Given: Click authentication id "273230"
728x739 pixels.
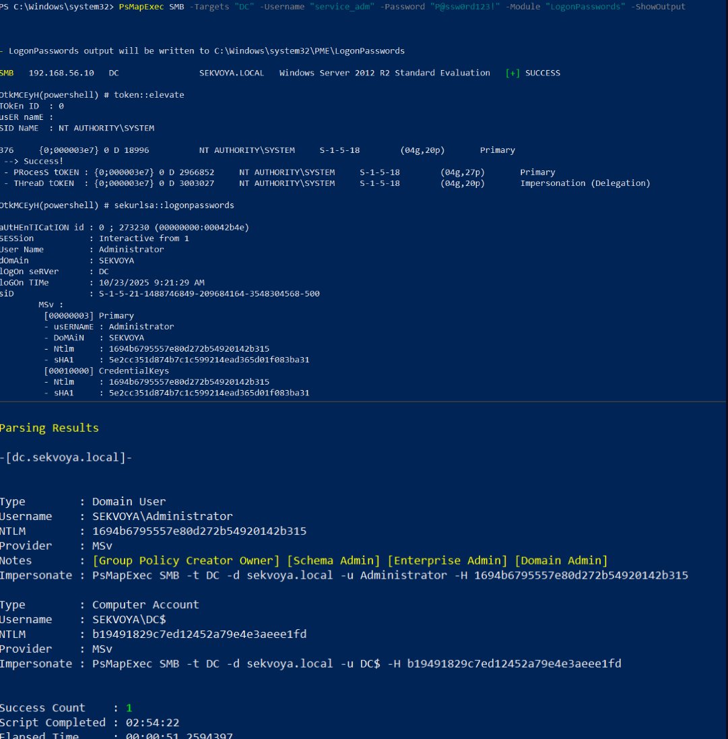Looking at the screenshot, I should click(x=134, y=228).
